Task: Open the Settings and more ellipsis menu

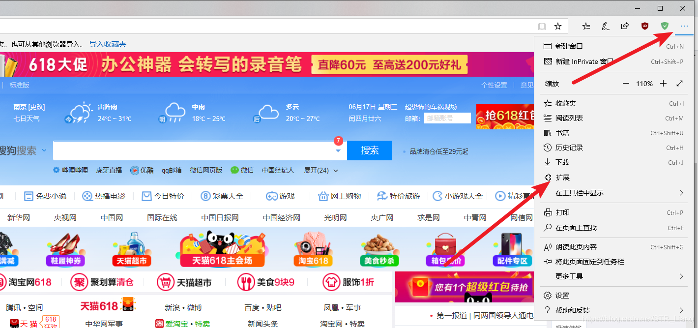Action: tap(684, 26)
